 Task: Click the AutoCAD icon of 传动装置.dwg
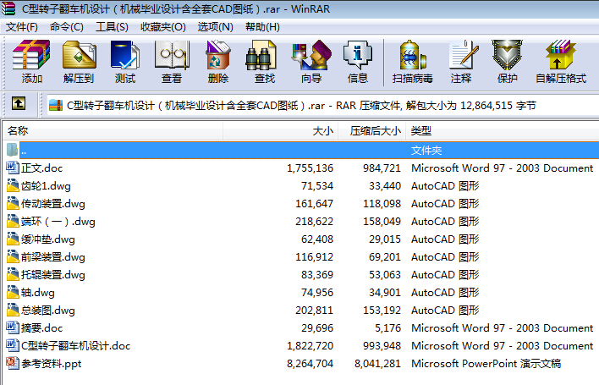(12, 204)
